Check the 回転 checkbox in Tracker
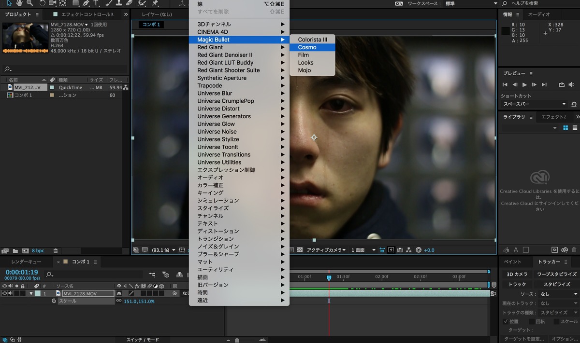580x343 pixels. pyautogui.click(x=532, y=321)
